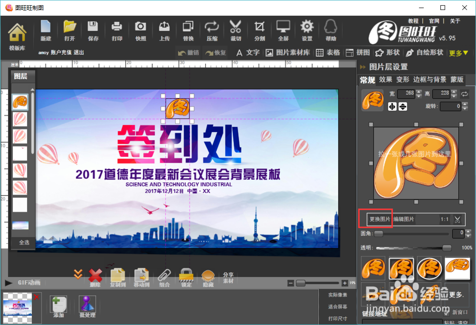Click the 退出 logout link
This screenshot has width=476, height=325.
(79, 52)
